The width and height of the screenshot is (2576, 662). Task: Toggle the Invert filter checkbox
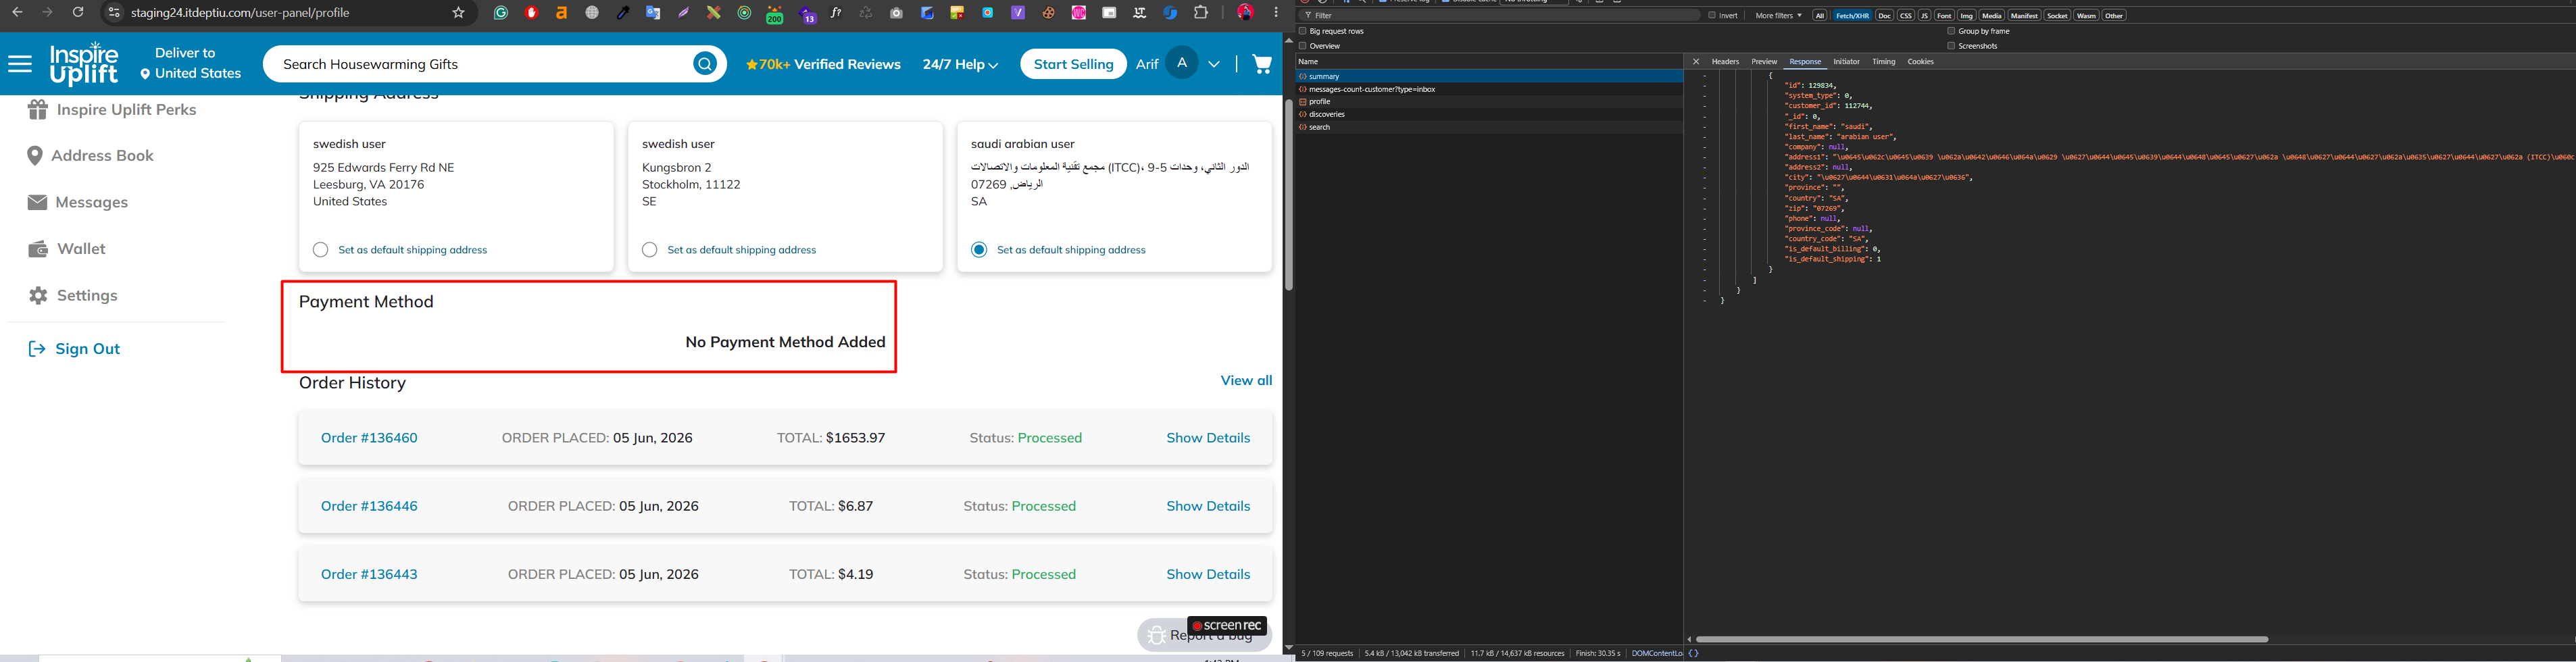(1712, 16)
